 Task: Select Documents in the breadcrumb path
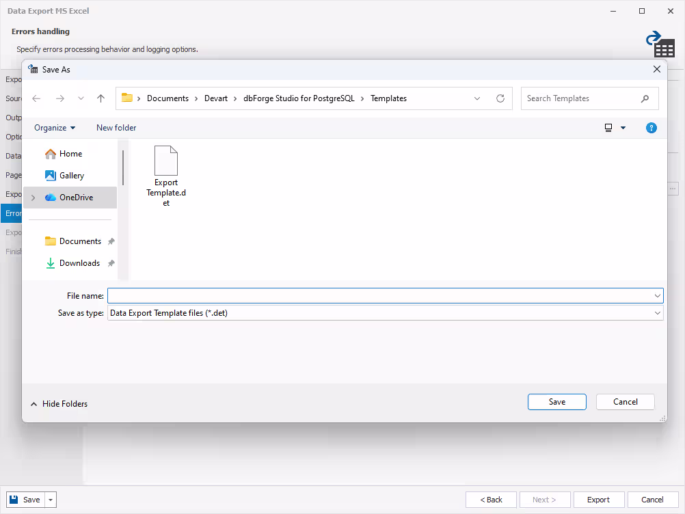[x=167, y=98]
